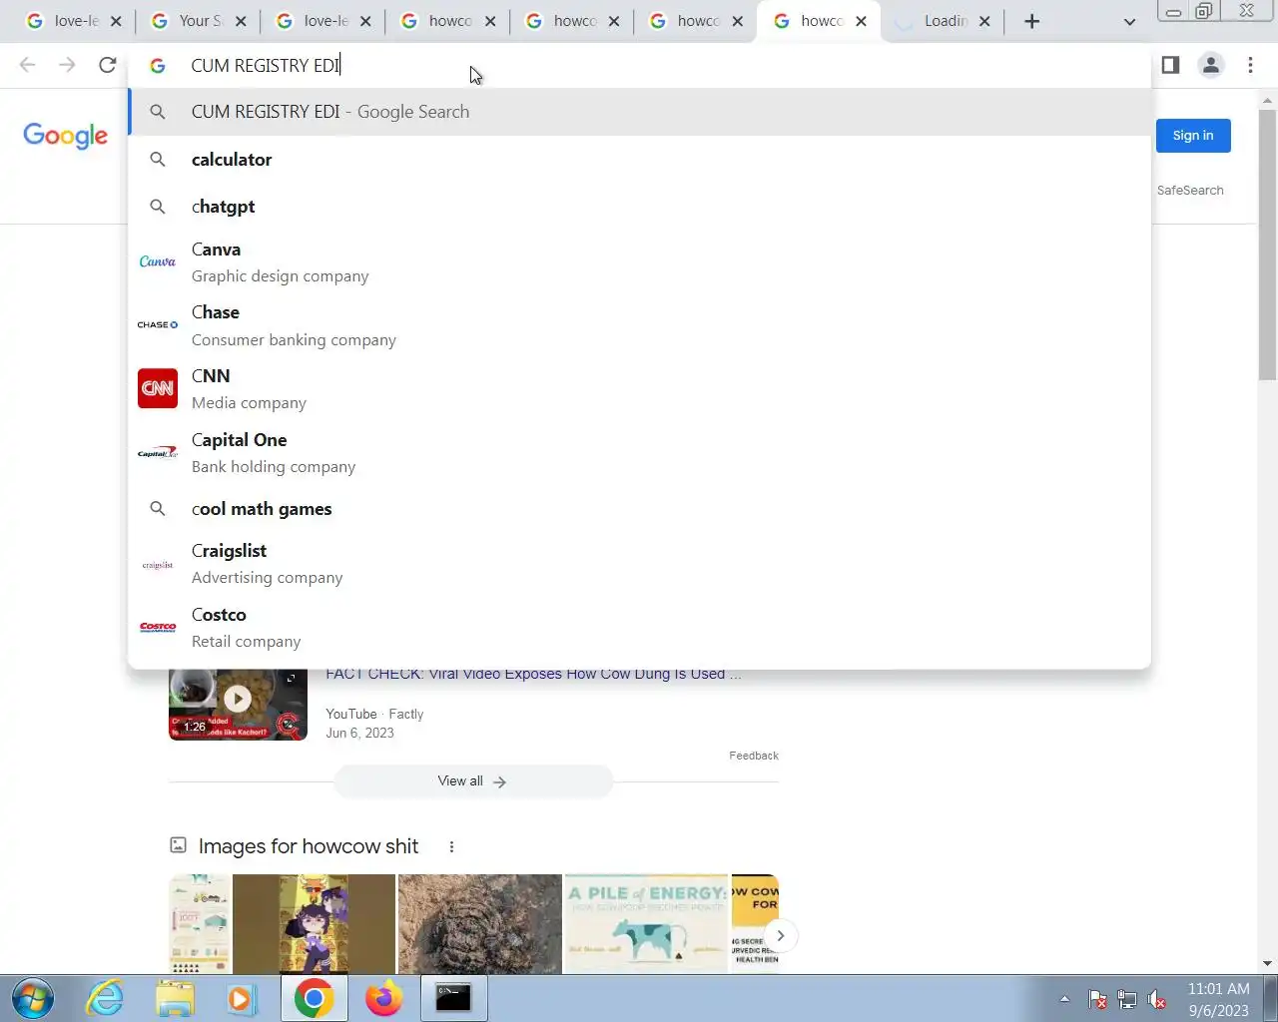Select the 'cool math games' suggestion
The width and height of the screenshot is (1278, 1022).
639,509
